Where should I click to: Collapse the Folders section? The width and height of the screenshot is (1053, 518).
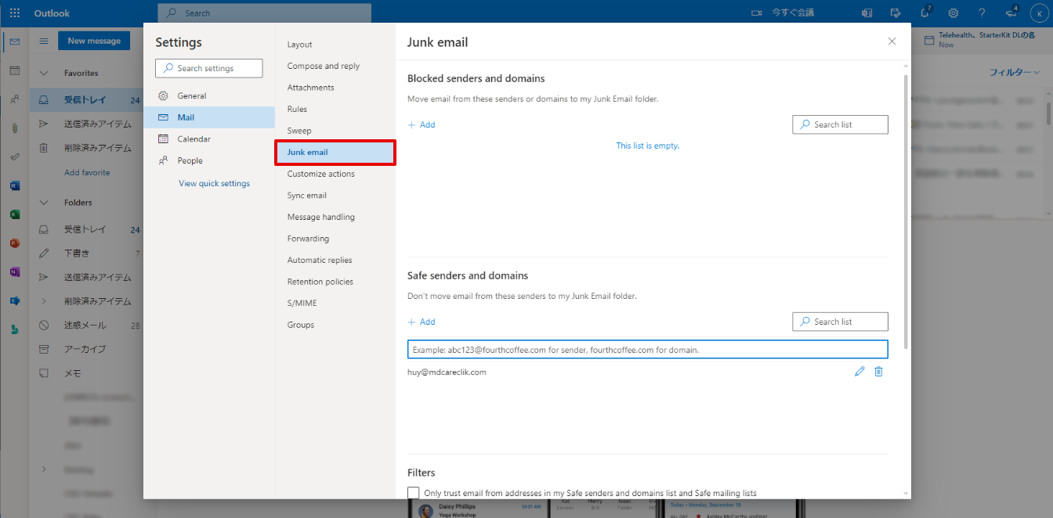[44, 203]
